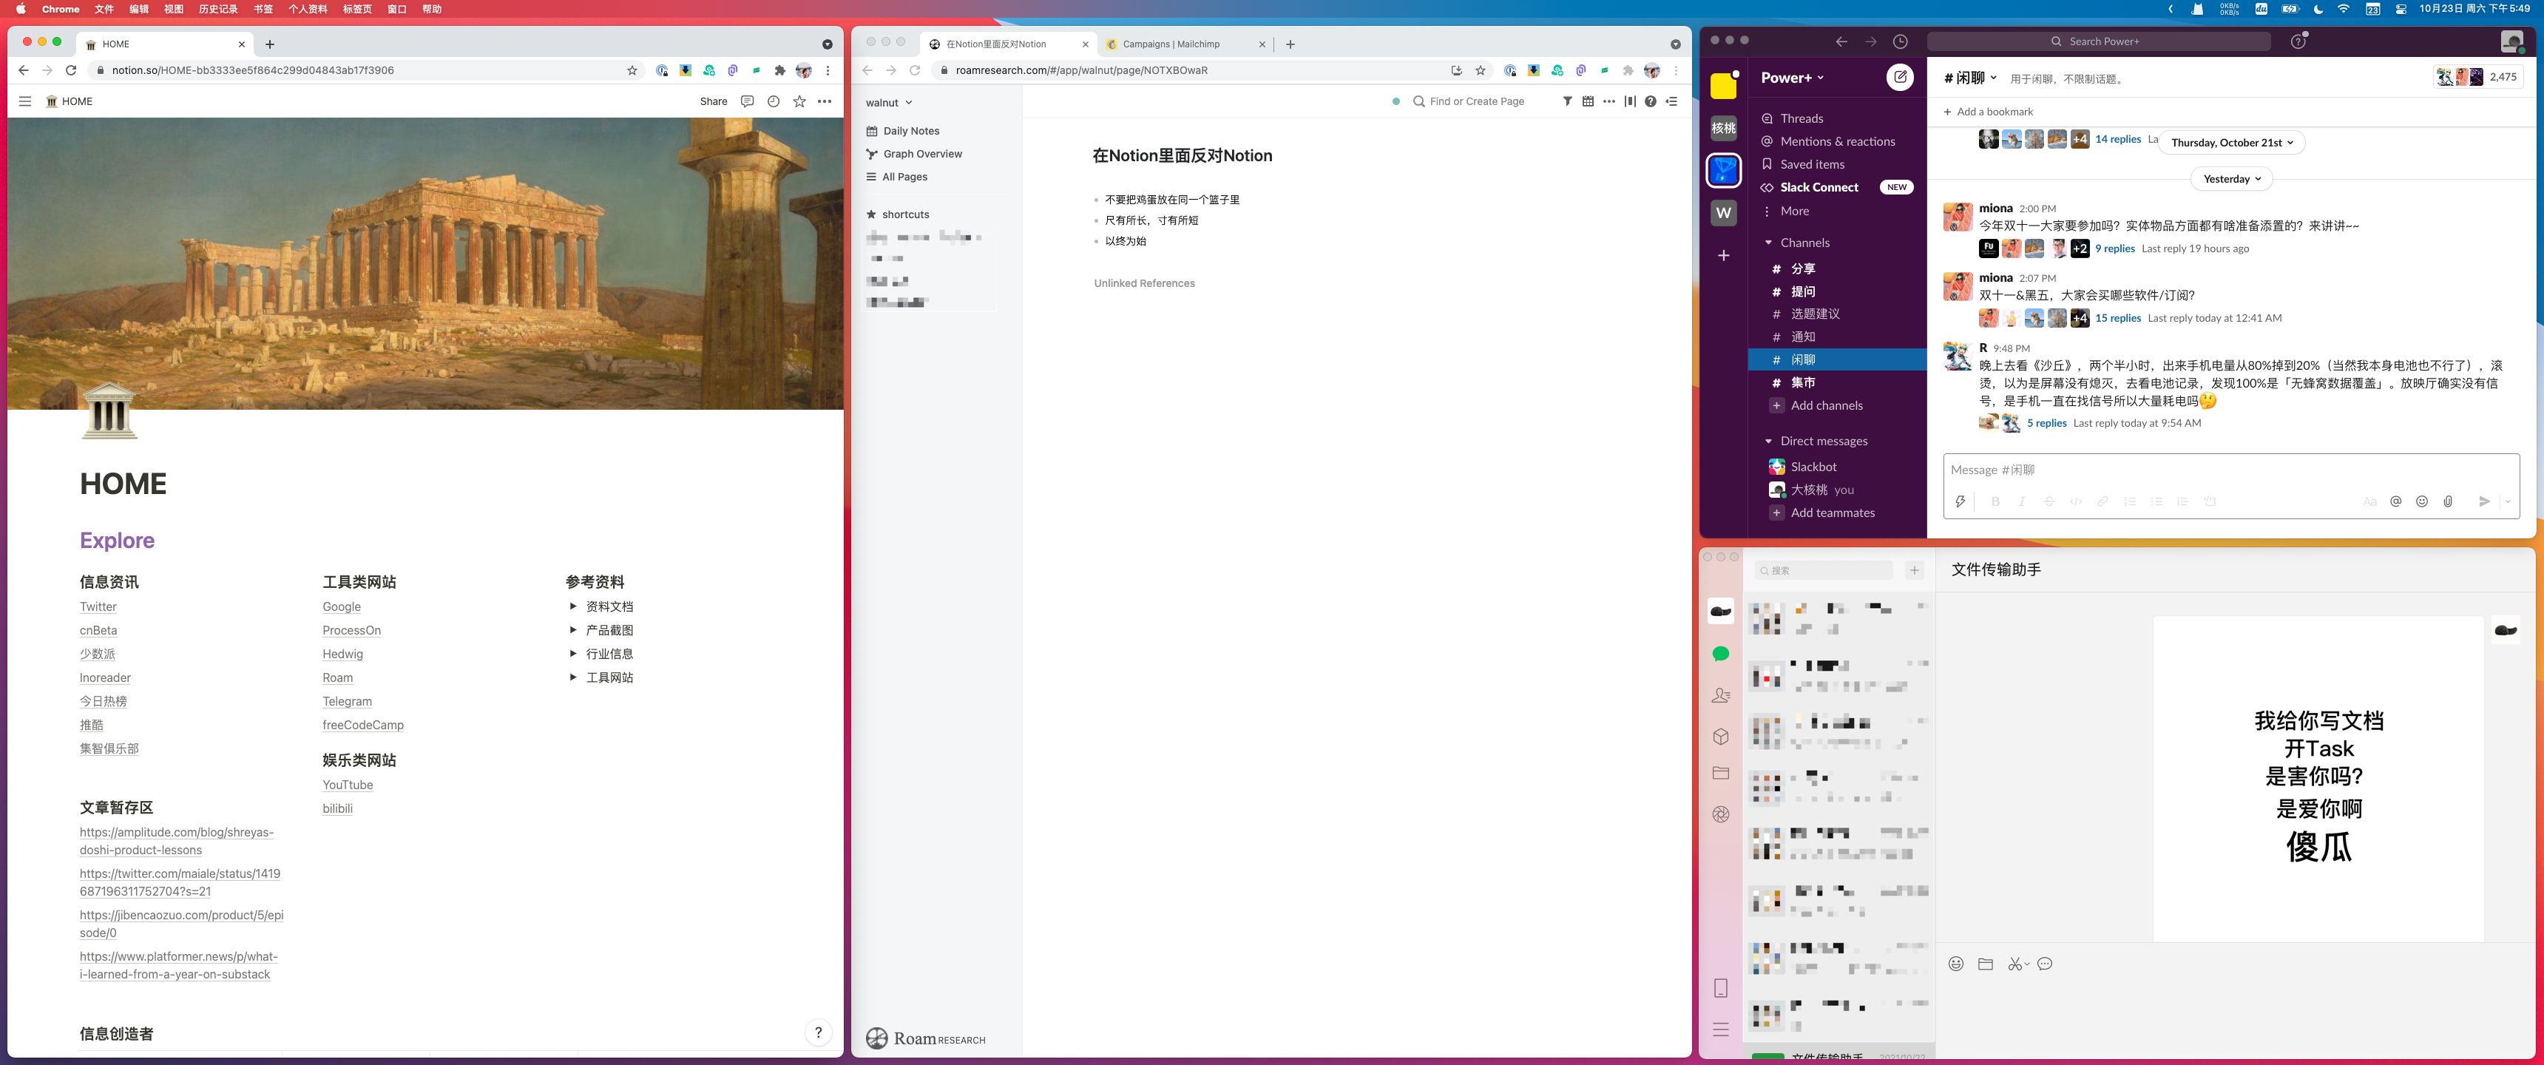Open Slack shortcuts lightning bolt icon
Image resolution: width=2544 pixels, height=1065 pixels.
[1959, 501]
